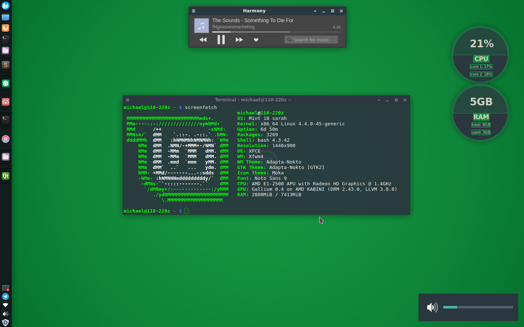The image size is (524, 327).
Task: Skip to the next track in Harmony
Action: coord(239,40)
